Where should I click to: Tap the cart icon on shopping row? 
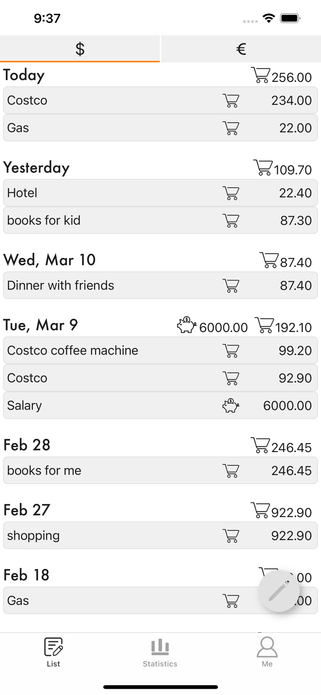[x=231, y=536]
